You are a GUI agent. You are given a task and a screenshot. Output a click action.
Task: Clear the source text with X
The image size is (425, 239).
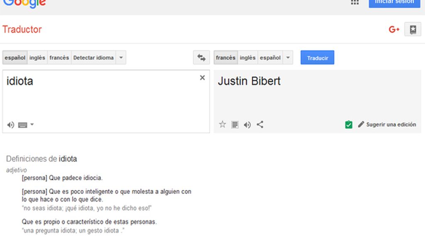point(202,78)
